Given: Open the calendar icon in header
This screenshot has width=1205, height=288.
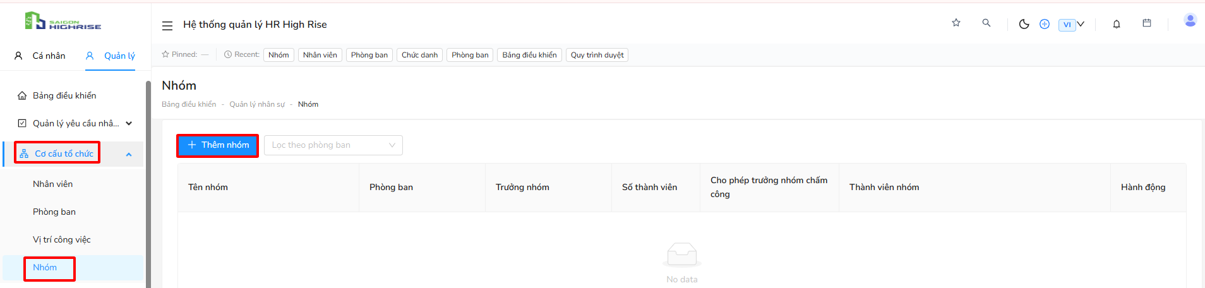Looking at the screenshot, I should click(x=1147, y=23).
